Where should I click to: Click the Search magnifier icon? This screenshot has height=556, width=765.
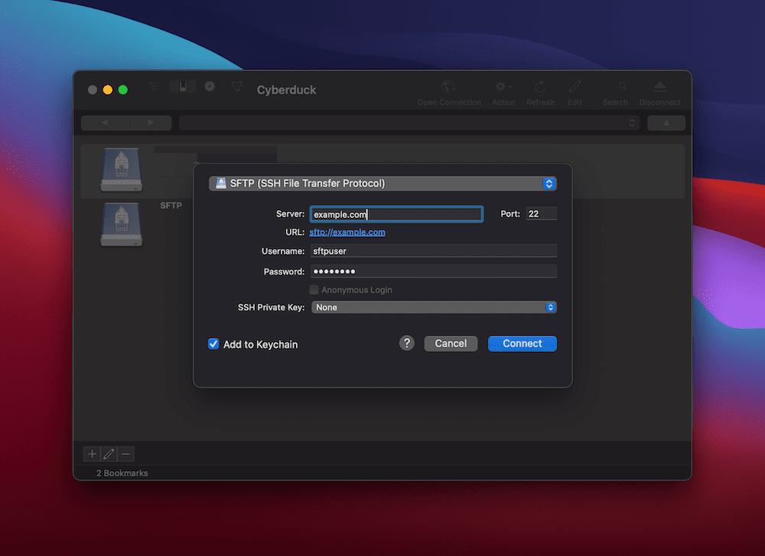tap(622, 87)
